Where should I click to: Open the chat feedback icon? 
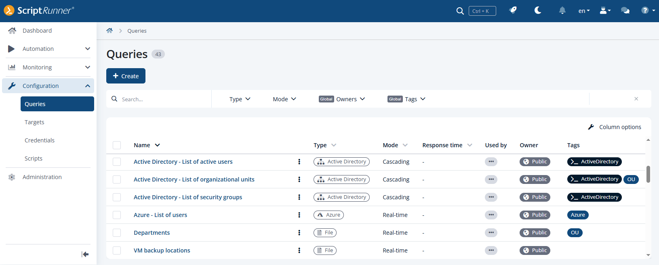click(625, 10)
